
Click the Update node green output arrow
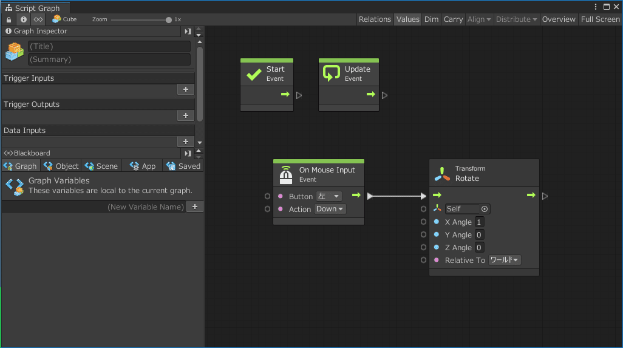[370, 95]
